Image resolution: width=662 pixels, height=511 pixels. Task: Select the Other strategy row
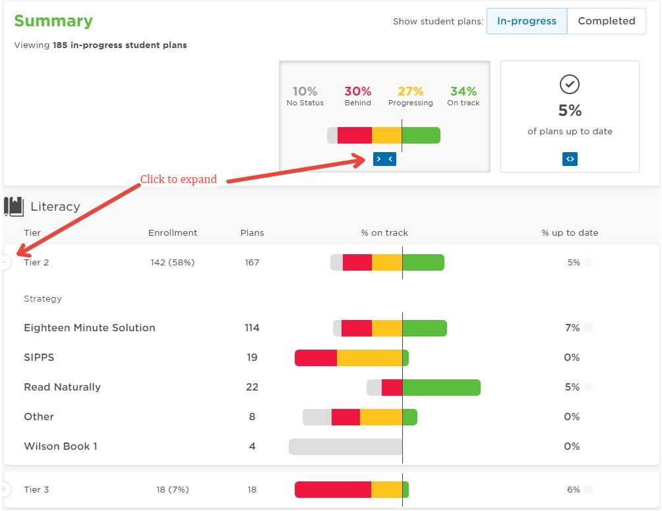[x=331, y=417]
